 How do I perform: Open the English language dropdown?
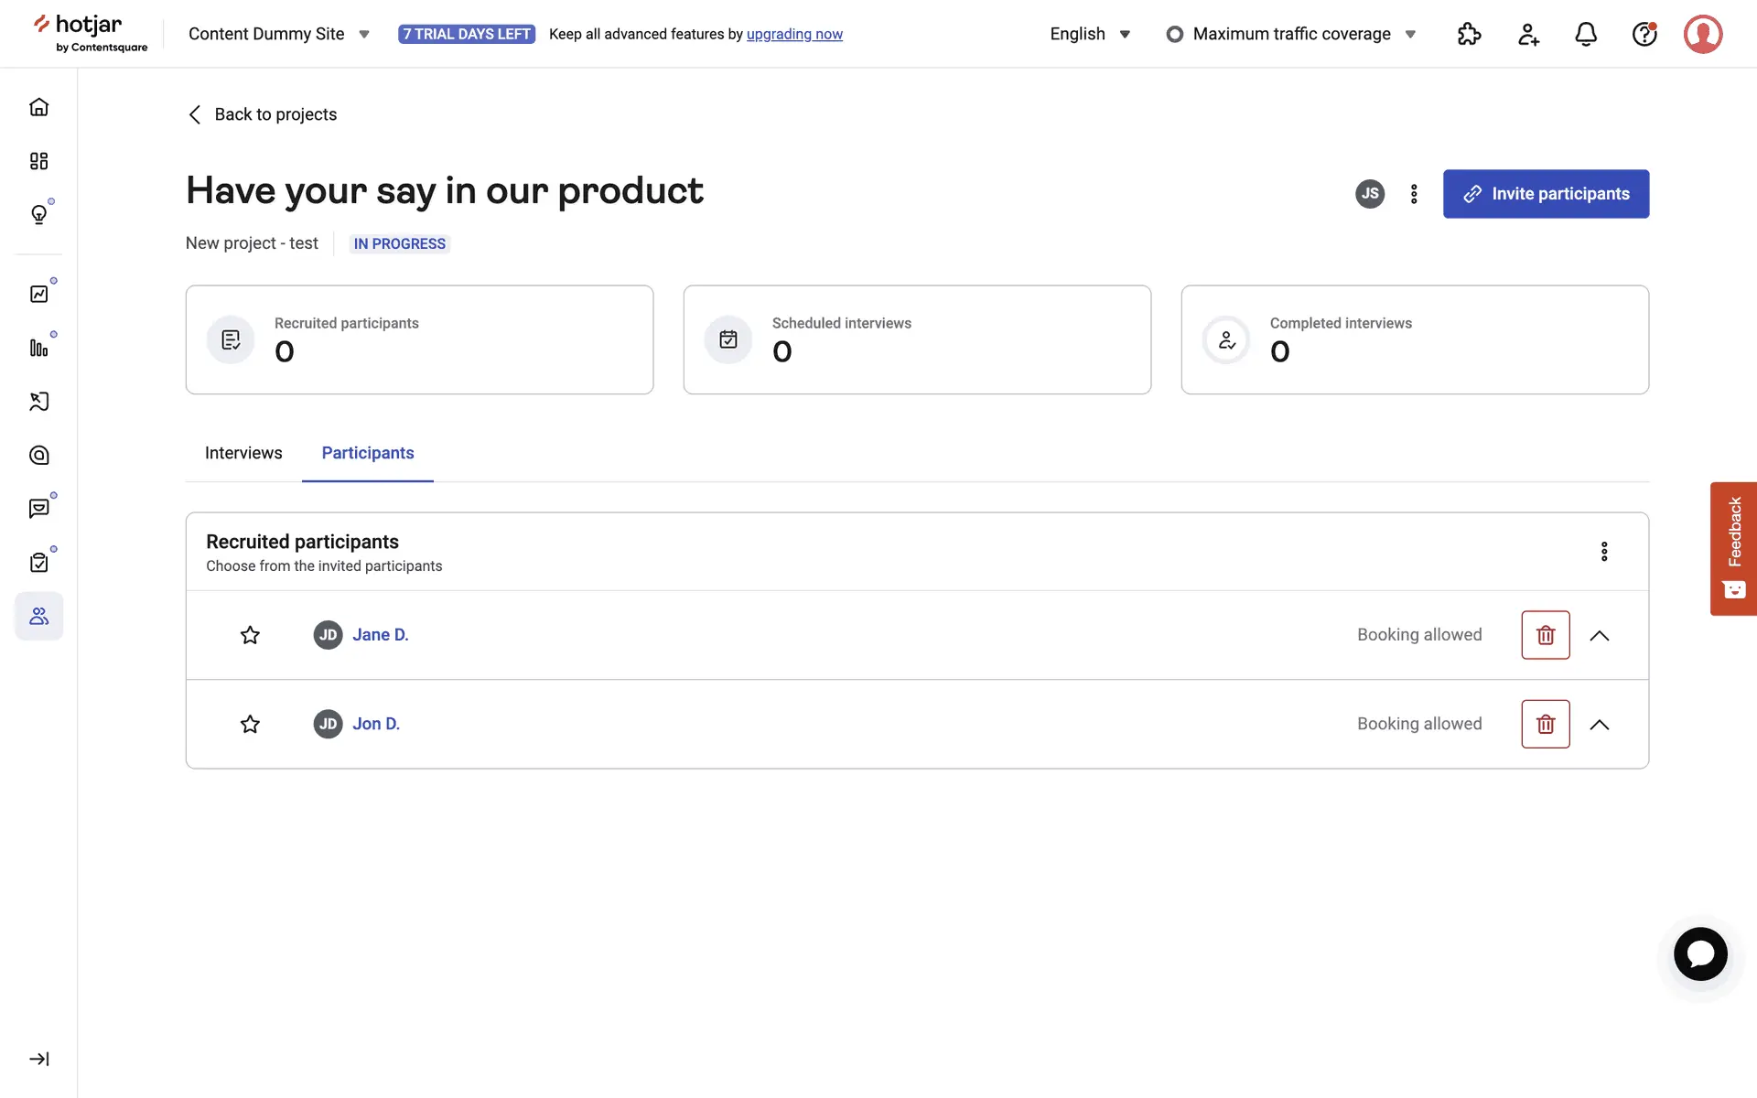point(1090,34)
